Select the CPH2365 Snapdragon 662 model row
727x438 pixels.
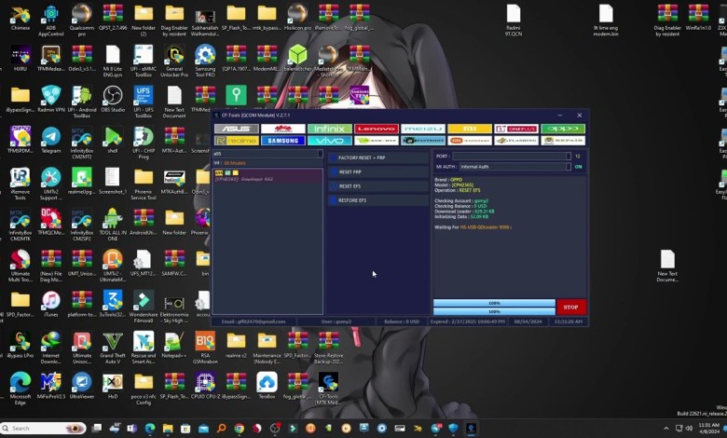click(267, 175)
